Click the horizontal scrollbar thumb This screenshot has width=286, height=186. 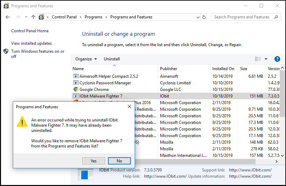tap(195, 162)
